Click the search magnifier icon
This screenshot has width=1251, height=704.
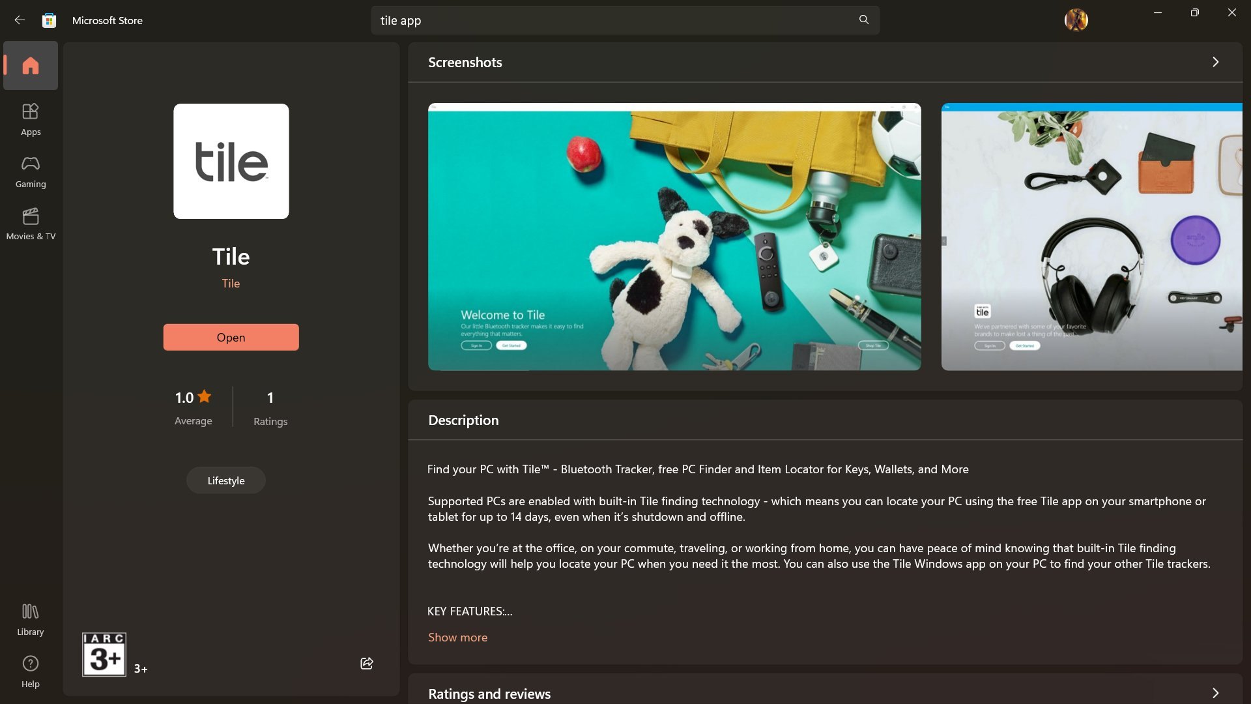tap(864, 20)
